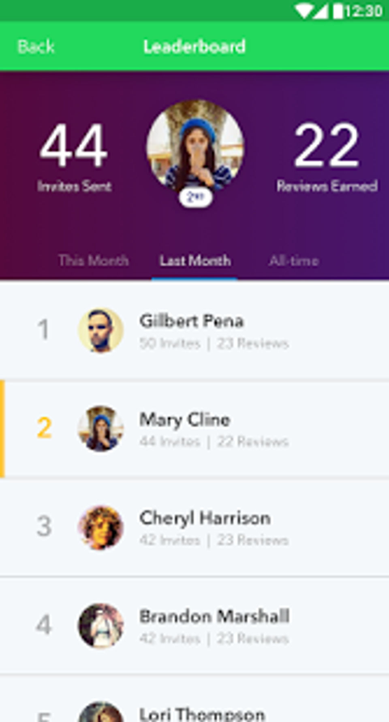The height and width of the screenshot is (722, 389).
Task: Tap the Brandon Marshall name
Action: coord(214,617)
